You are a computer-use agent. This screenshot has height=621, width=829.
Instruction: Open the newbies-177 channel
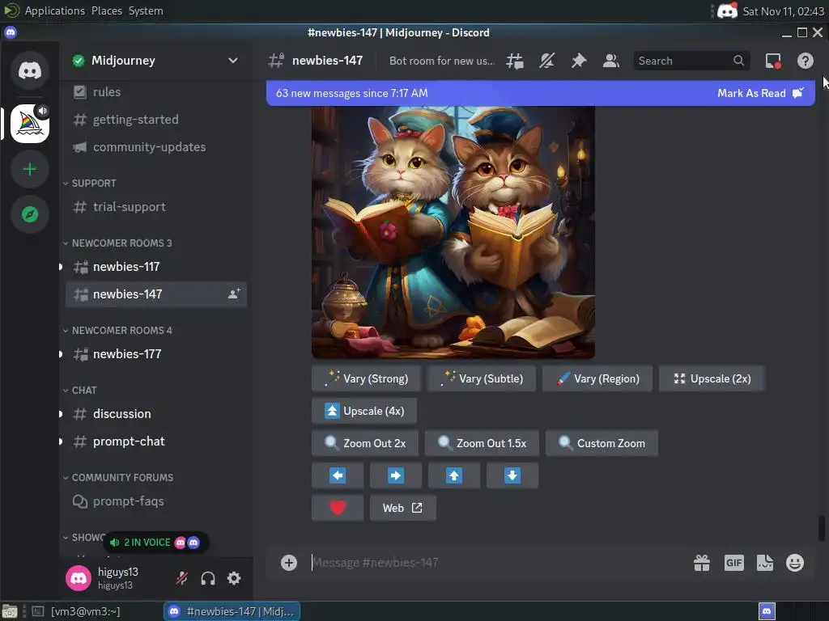[x=156, y=354]
